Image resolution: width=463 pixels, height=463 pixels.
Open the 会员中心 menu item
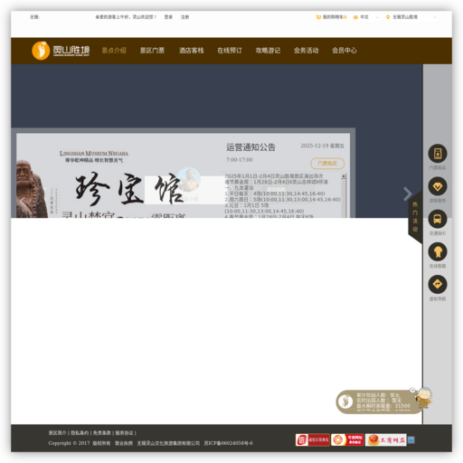pos(345,51)
